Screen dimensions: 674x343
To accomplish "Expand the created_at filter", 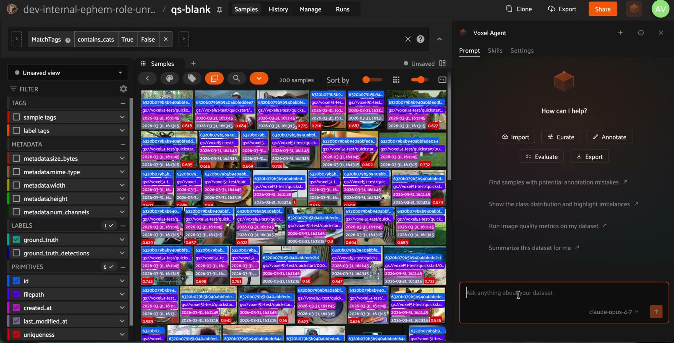I will coord(122,308).
